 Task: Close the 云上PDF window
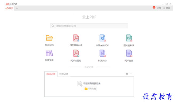(x=170, y=4)
